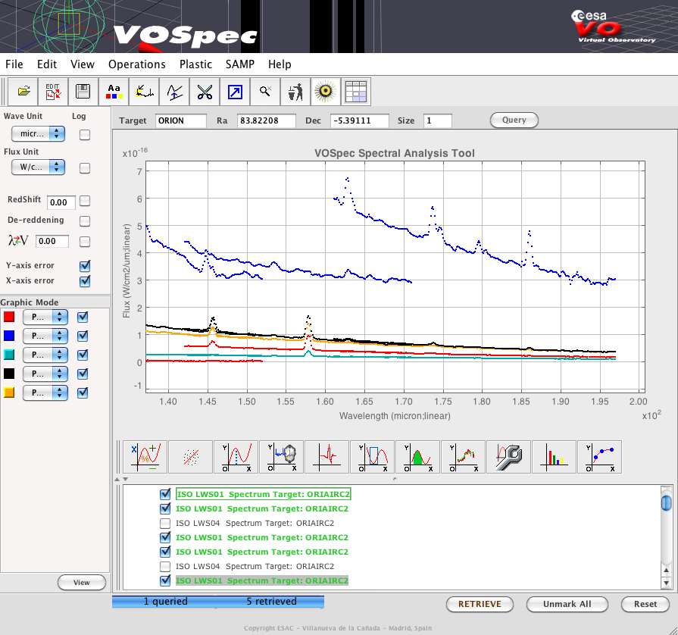Screen dimensions: 678x635
Task: Open the Flux Unit dropdown
Action: (38, 167)
